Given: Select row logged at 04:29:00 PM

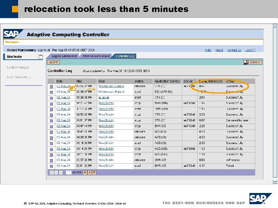Looking at the screenshot, I should 51,138.
